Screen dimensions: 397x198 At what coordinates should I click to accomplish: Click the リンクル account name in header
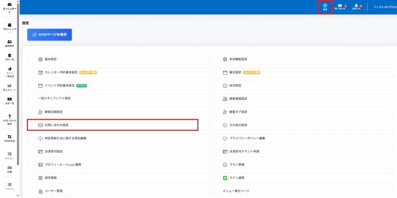tap(383, 7)
